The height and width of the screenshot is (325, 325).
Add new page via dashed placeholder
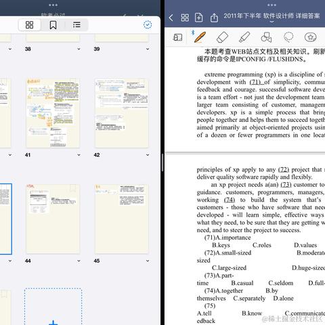click(x=53, y=307)
